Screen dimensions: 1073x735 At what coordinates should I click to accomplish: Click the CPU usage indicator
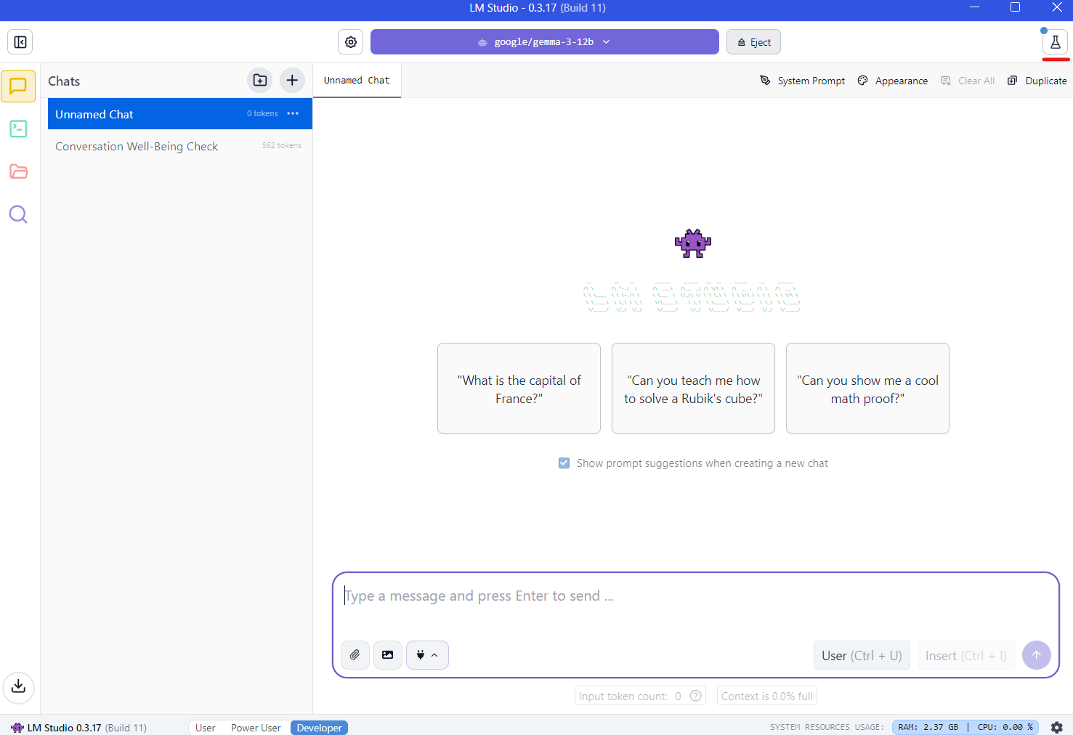[x=1005, y=727]
